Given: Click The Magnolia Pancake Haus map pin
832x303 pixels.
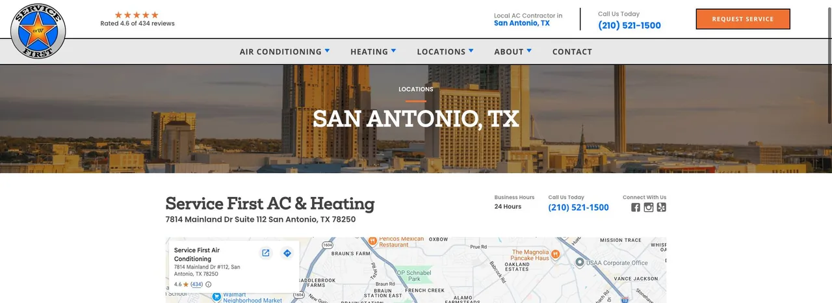Looking at the screenshot, I should [x=555, y=254].
